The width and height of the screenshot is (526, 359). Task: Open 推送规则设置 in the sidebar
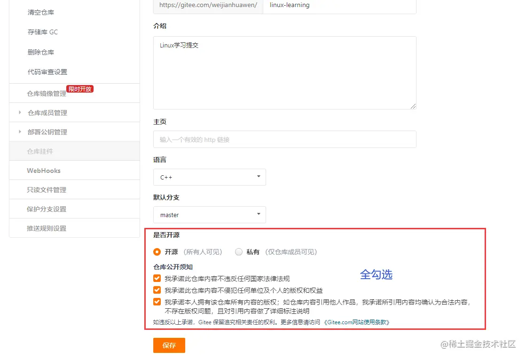coord(47,229)
